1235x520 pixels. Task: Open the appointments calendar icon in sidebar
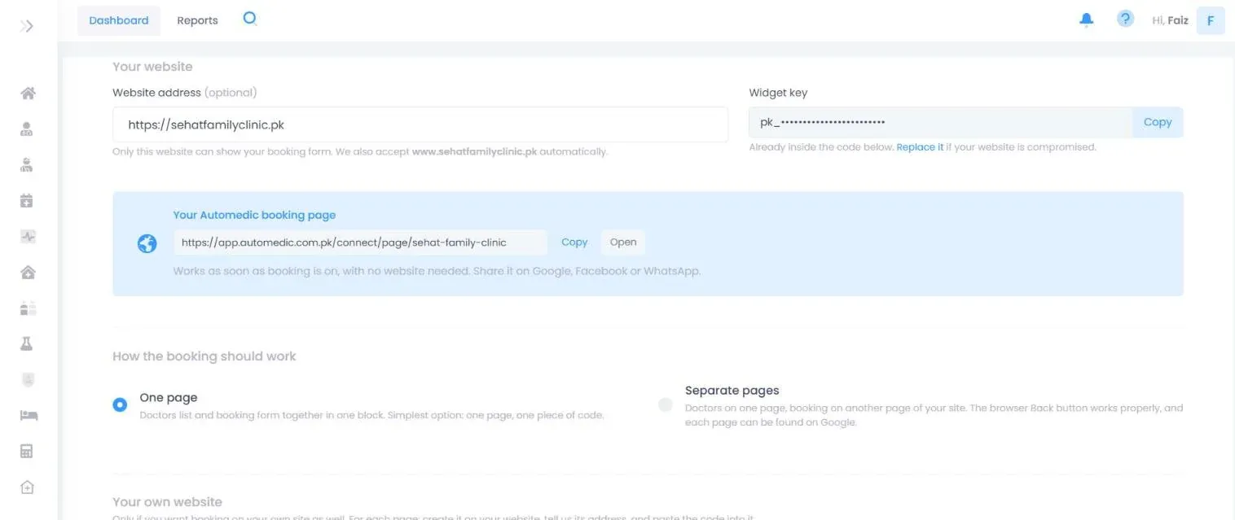pyautogui.click(x=28, y=200)
